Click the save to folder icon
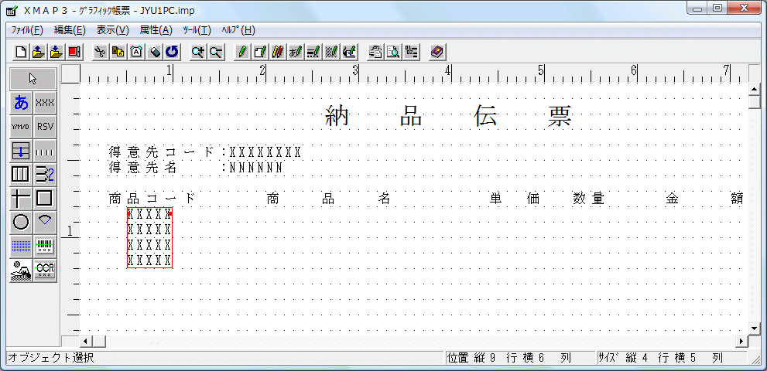Image resolution: width=767 pixels, height=371 pixels. (56, 51)
